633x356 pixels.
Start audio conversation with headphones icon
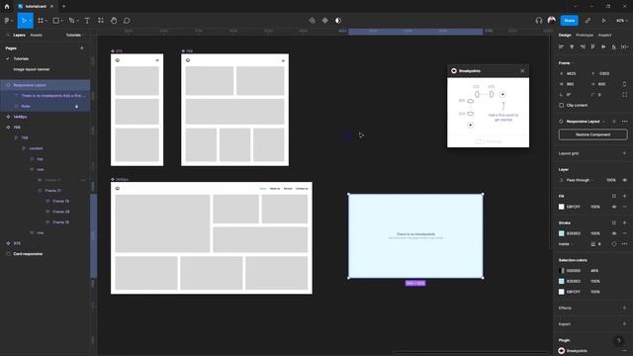[x=538, y=21]
